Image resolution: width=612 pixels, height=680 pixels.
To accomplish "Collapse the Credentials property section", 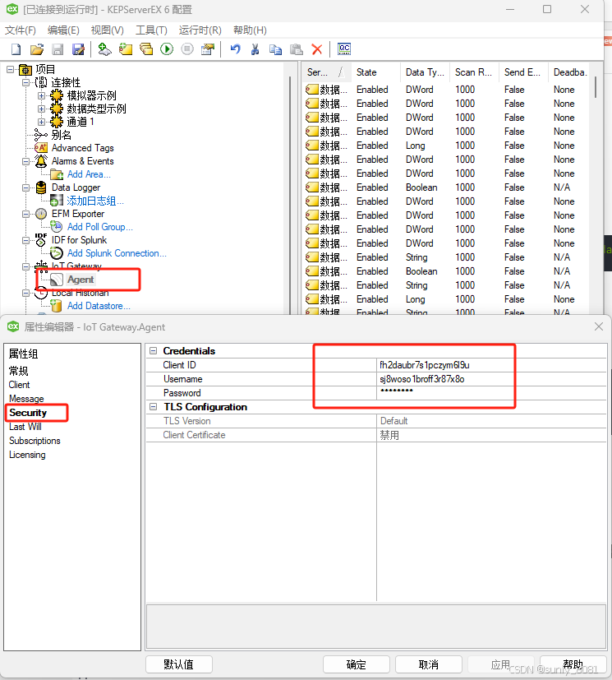I will pos(153,351).
